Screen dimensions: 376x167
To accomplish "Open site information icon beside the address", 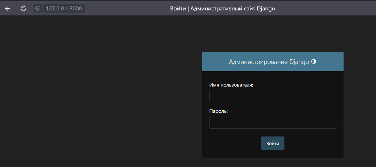I will 38,8.
